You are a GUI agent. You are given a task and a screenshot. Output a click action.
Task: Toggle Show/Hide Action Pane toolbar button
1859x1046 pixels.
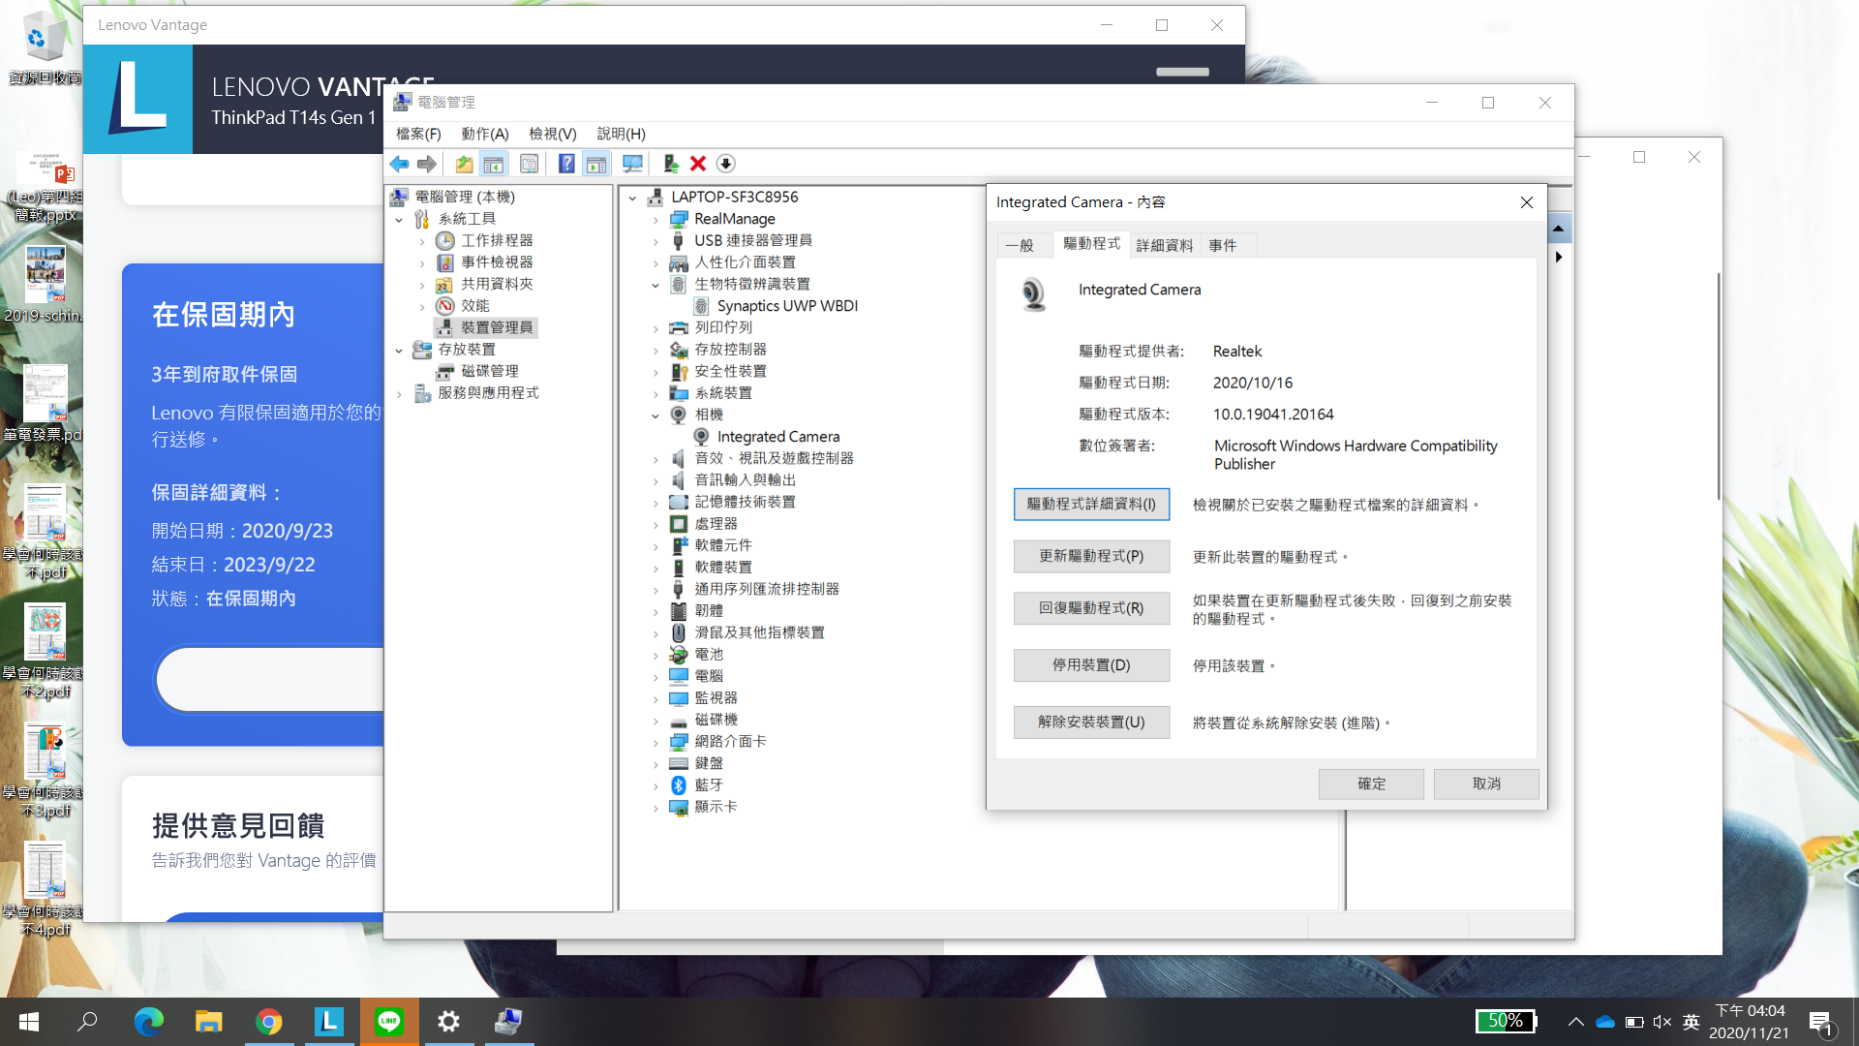coord(596,164)
